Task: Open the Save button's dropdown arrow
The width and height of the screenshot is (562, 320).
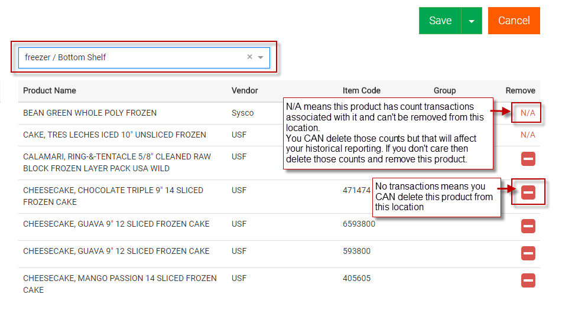Action: [x=471, y=21]
